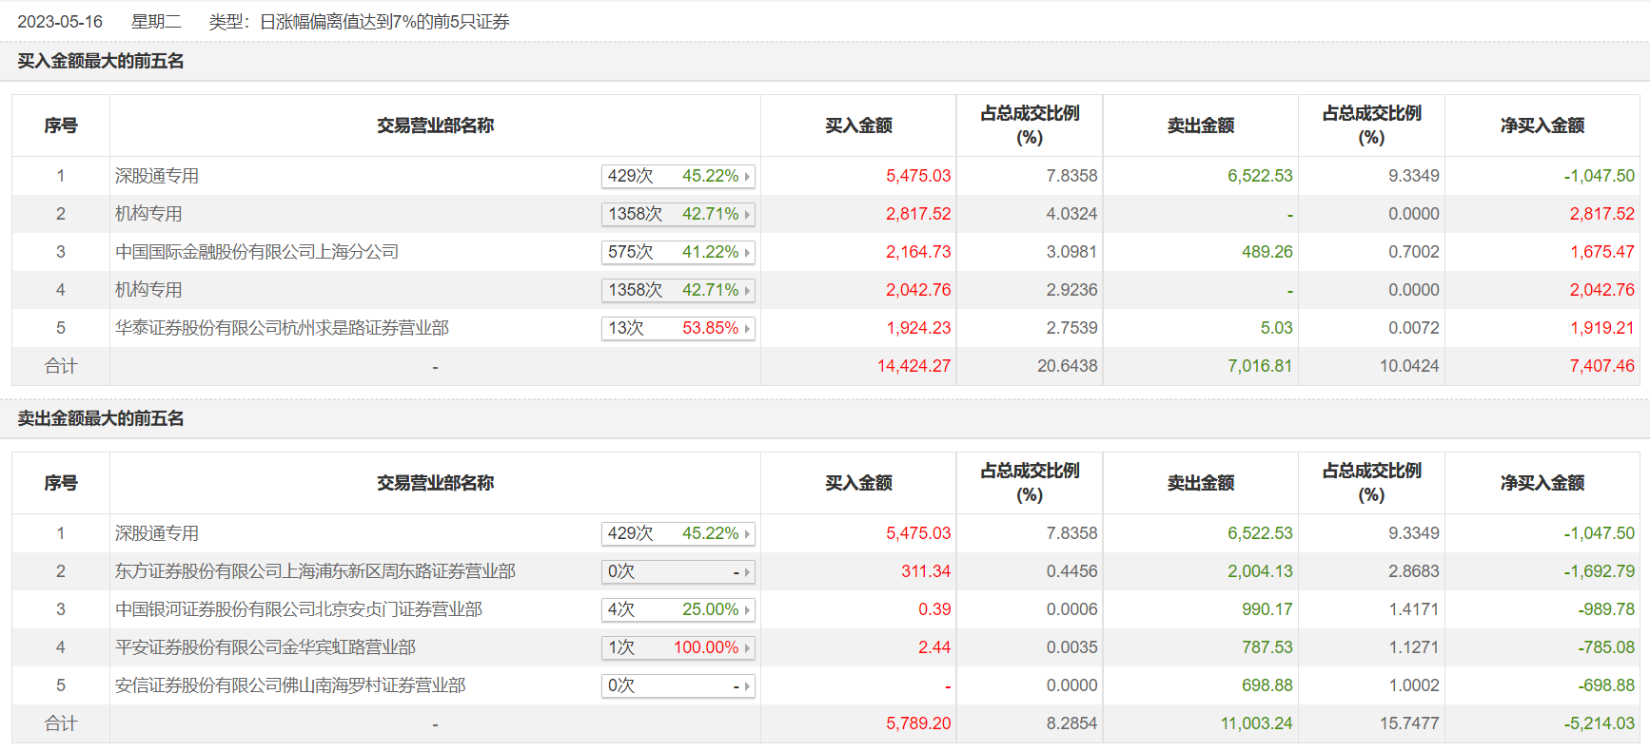Viewport: 1650px width, 752px height.
Task: Open 东方证券上海浦东新区周东路证券营业部 link
Action: click(x=315, y=571)
